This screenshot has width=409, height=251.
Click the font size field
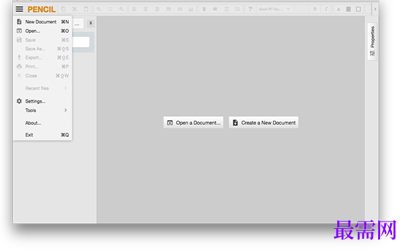(301, 9)
